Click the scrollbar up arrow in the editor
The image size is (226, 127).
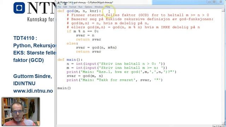pos(223,10)
